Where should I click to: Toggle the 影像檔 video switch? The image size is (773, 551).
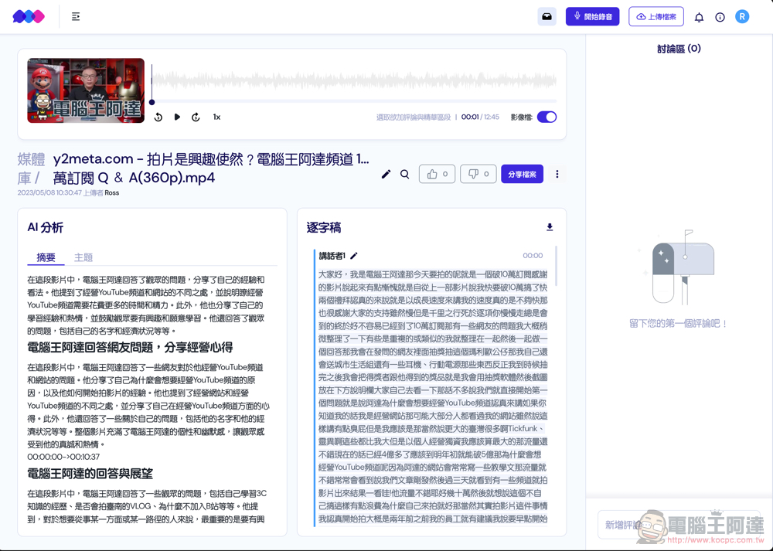coord(547,117)
